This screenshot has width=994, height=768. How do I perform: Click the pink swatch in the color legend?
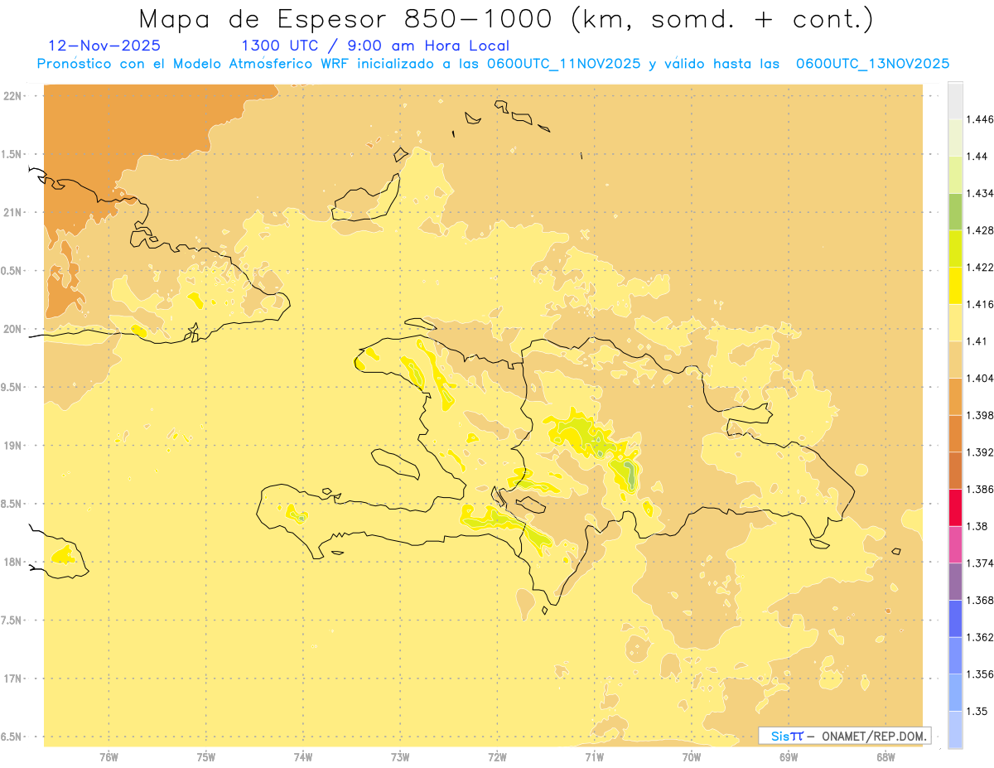[x=955, y=543]
